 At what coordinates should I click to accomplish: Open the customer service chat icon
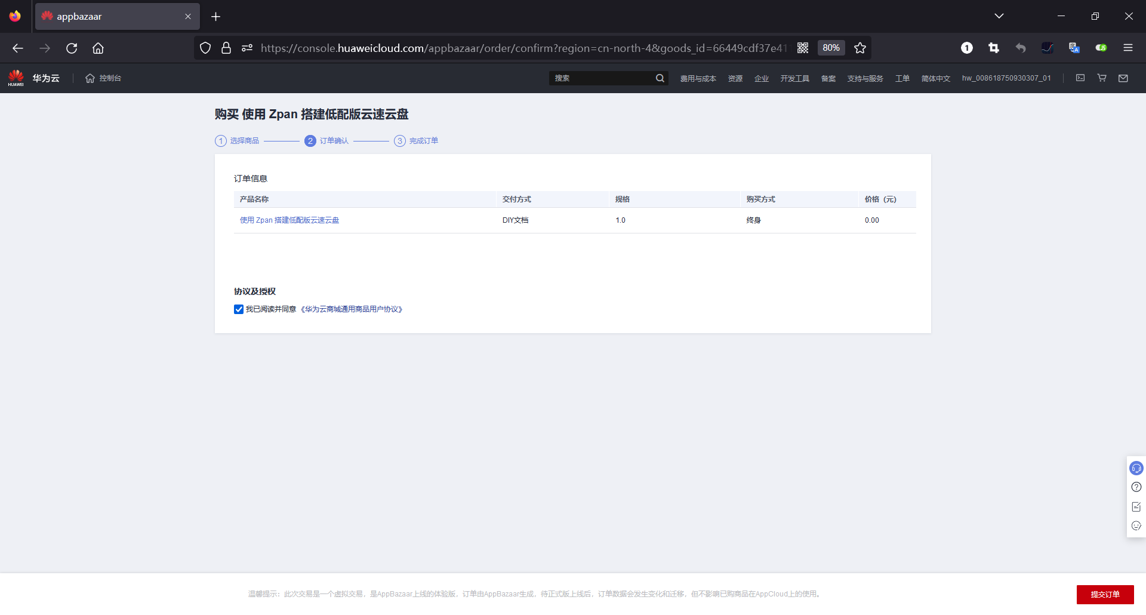click(x=1136, y=468)
